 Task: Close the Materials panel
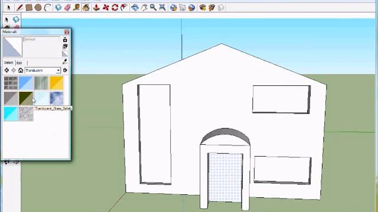pos(67,32)
